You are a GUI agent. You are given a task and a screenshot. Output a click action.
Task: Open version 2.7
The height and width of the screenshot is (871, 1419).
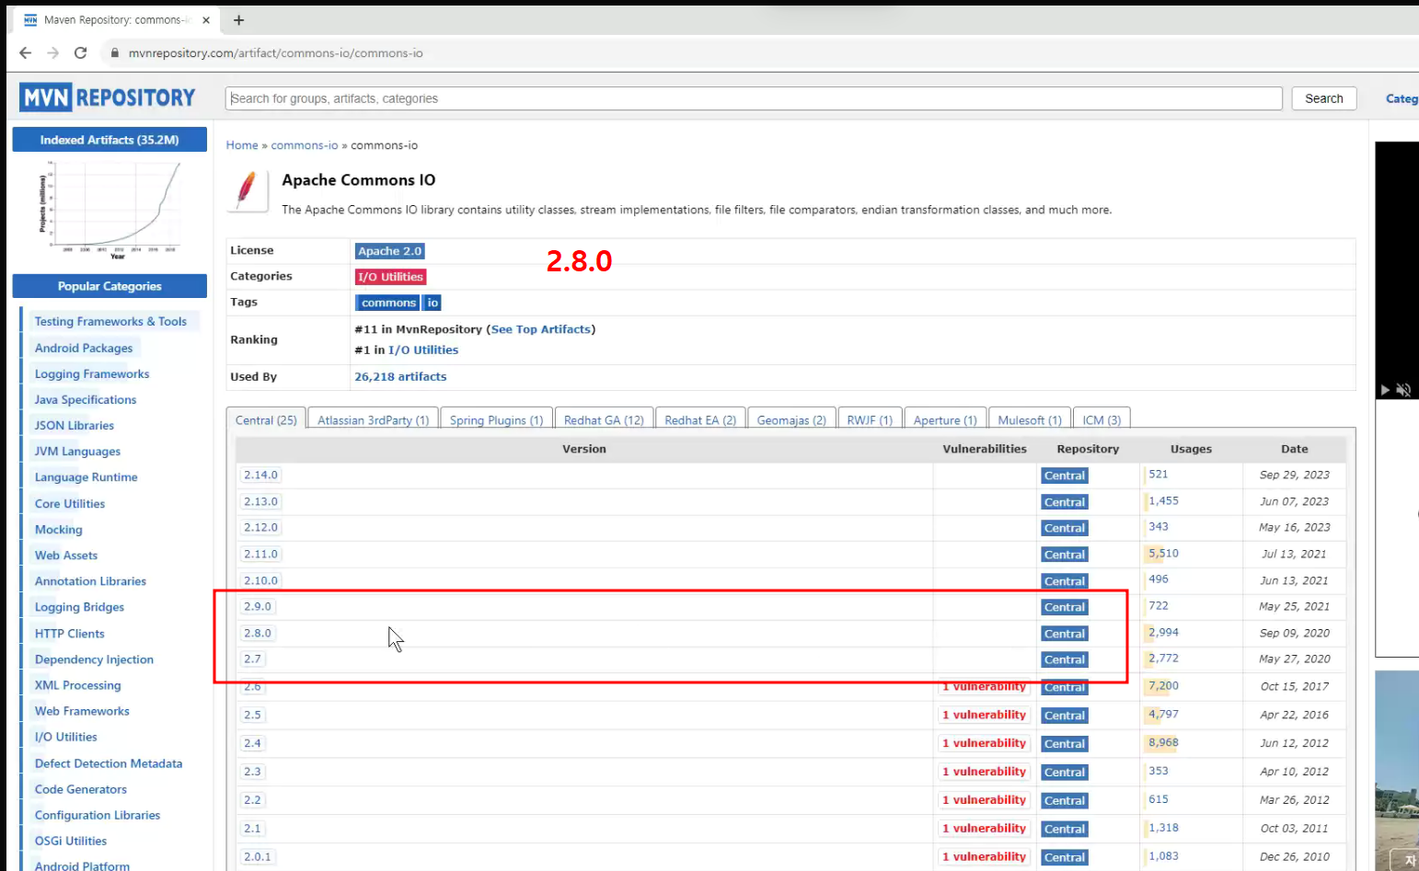pyautogui.click(x=252, y=659)
